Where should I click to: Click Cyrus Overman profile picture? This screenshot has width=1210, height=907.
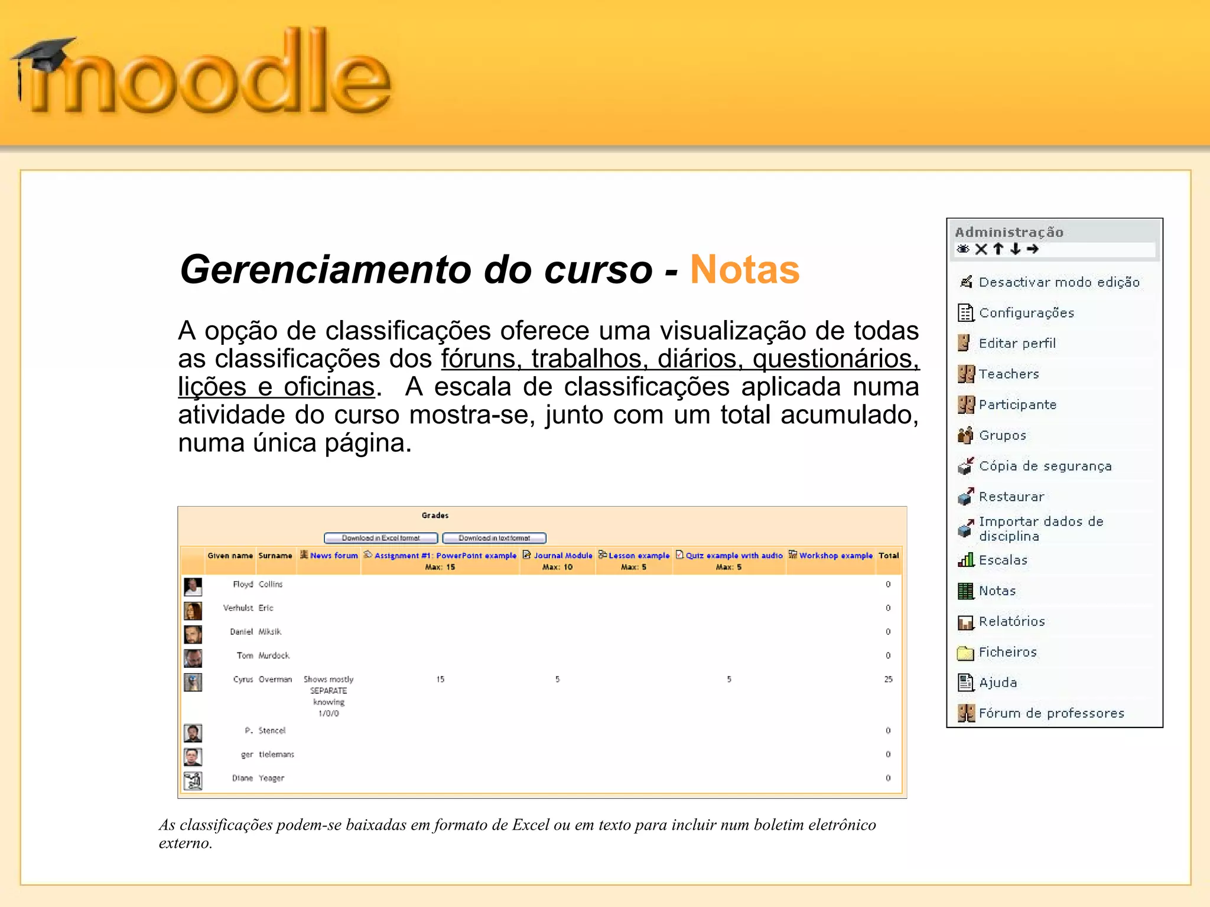pyautogui.click(x=193, y=682)
